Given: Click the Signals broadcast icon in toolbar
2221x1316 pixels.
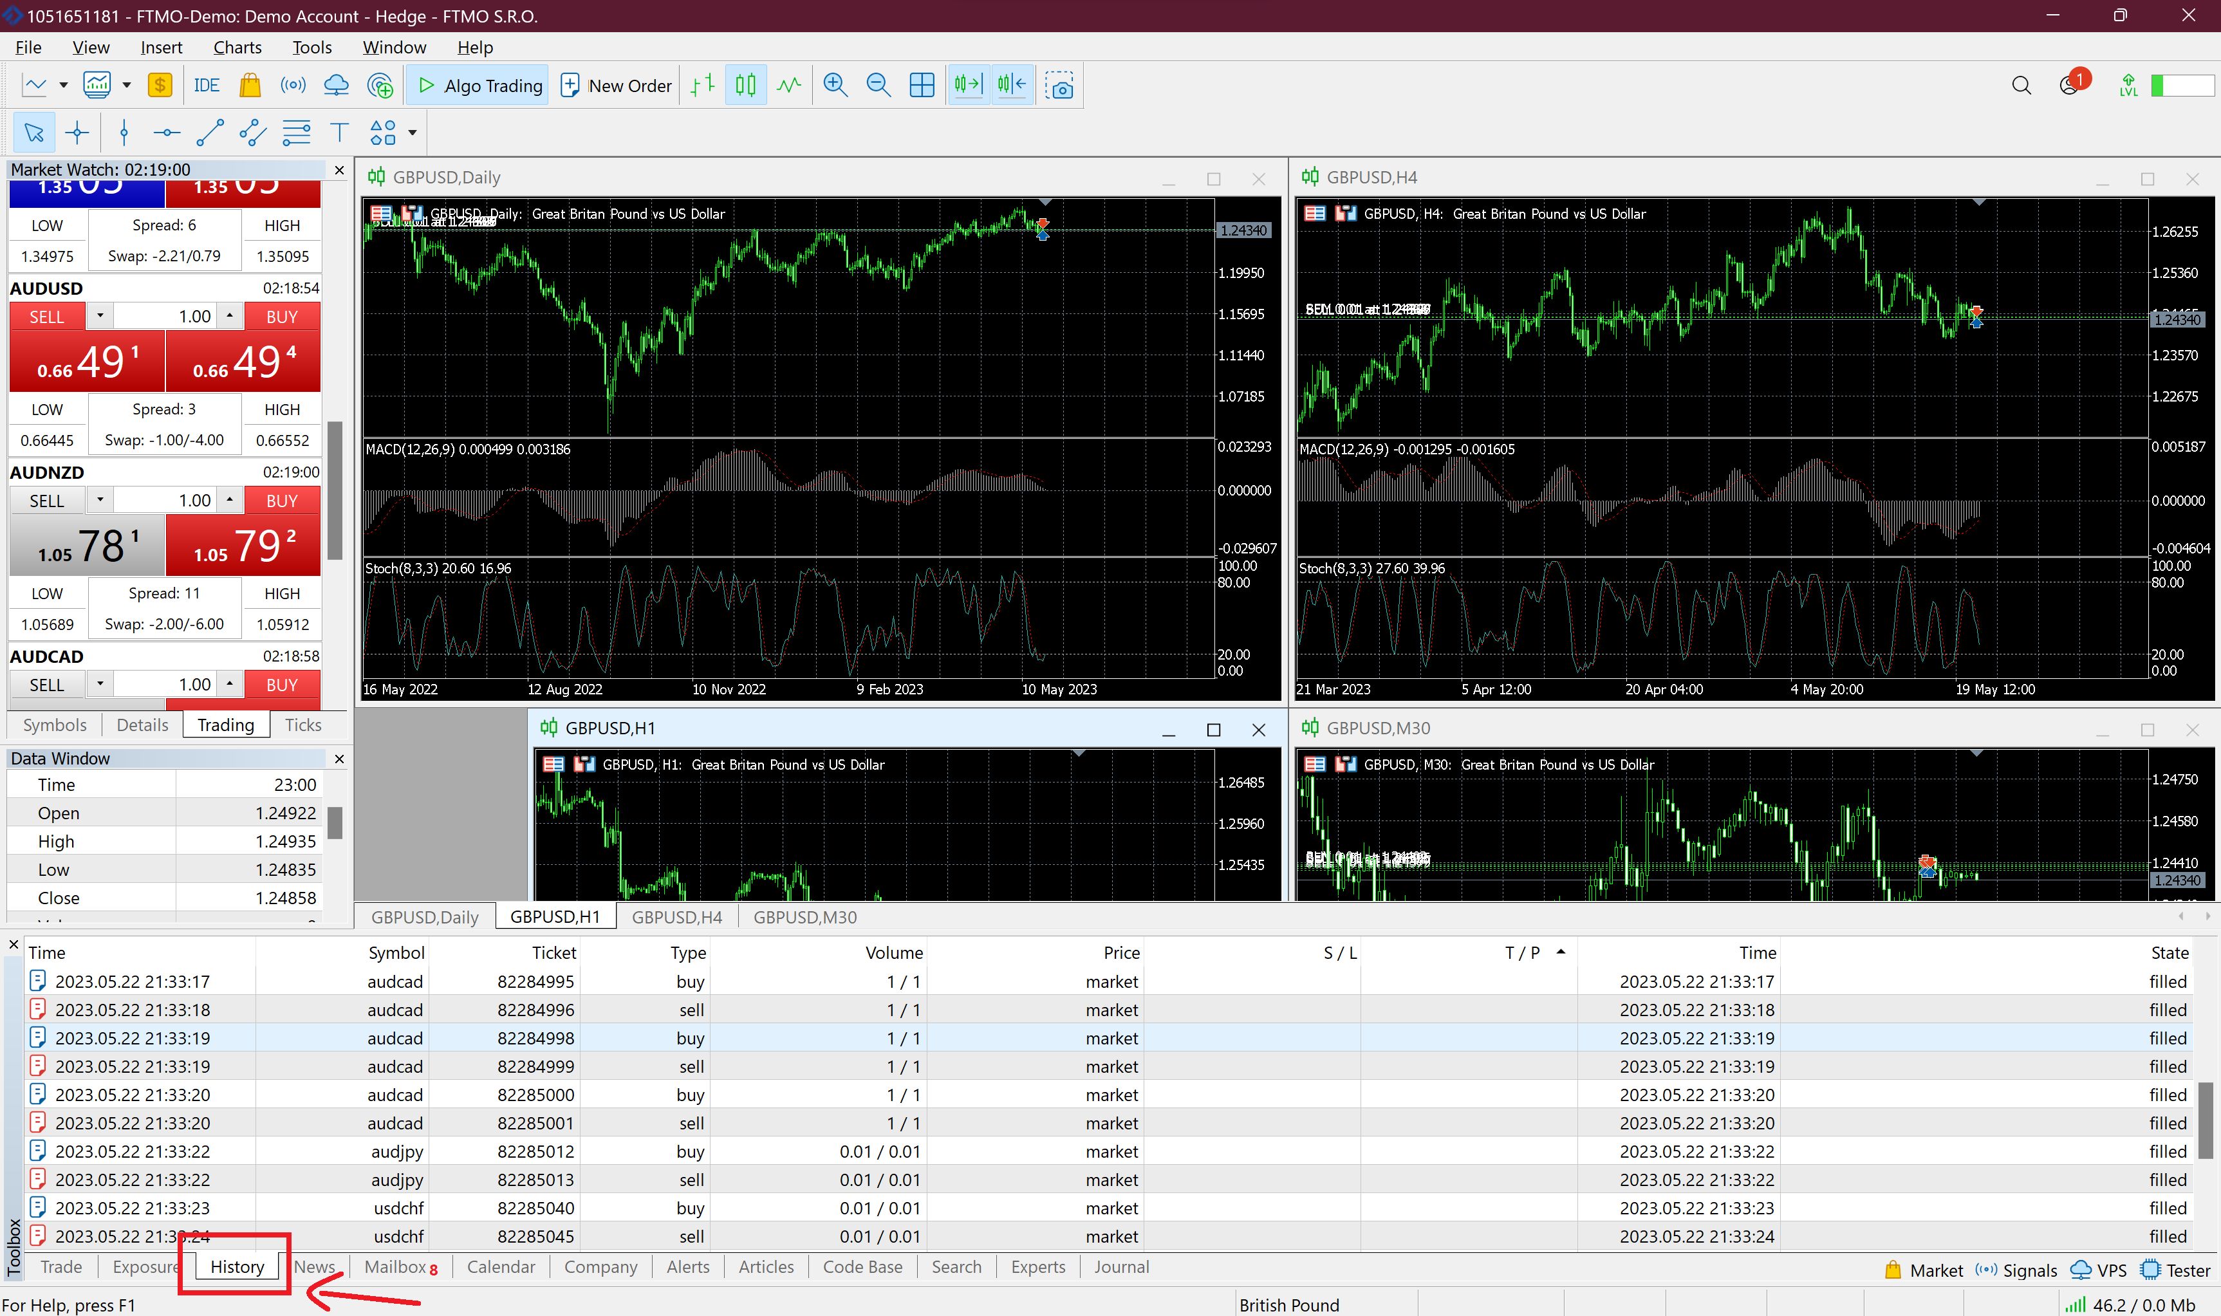Looking at the screenshot, I should click(x=293, y=85).
